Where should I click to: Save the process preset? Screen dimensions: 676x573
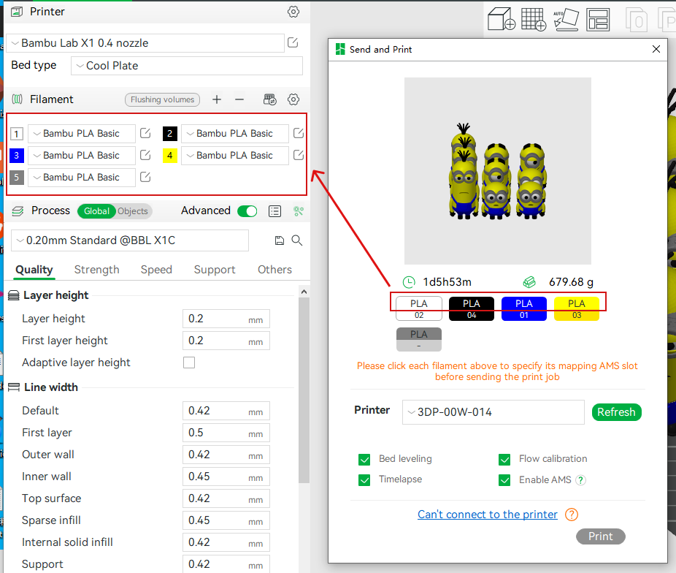(280, 240)
